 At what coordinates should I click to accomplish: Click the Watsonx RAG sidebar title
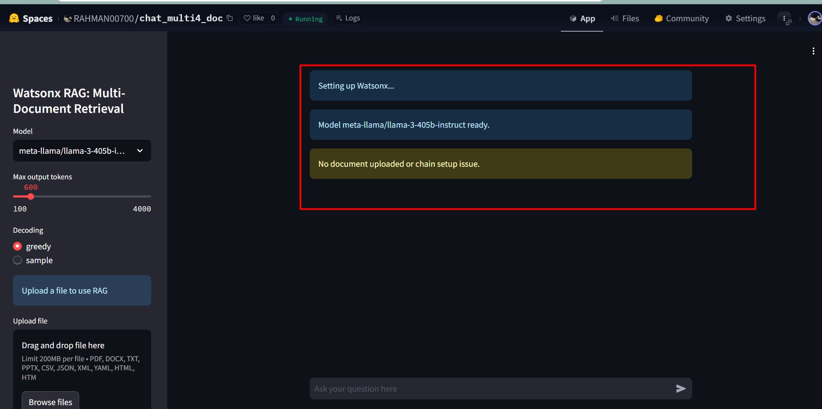[x=70, y=101]
